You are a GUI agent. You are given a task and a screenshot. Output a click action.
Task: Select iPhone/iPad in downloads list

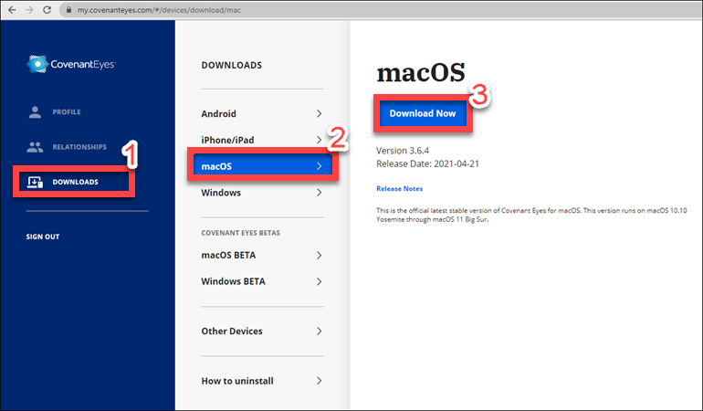[262, 140]
